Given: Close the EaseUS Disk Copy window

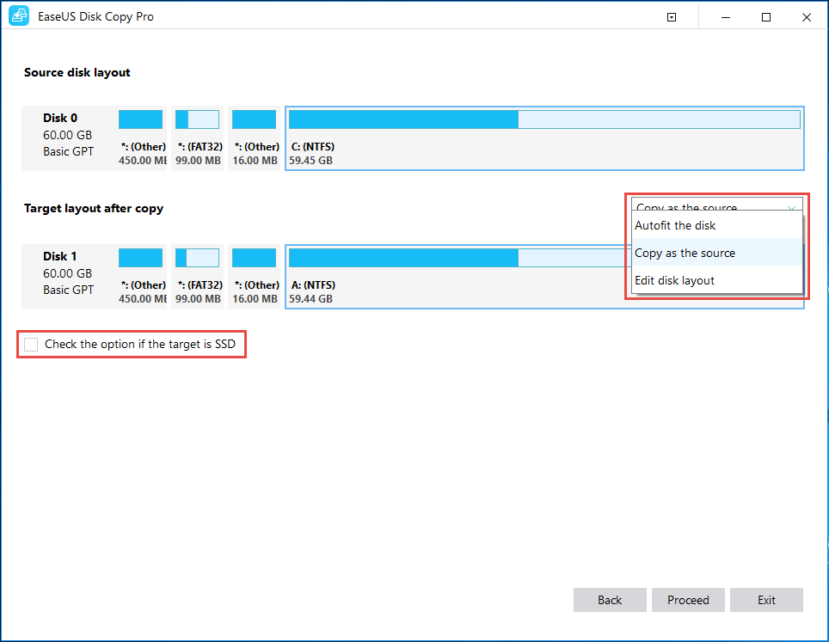Looking at the screenshot, I should click(807, 17).
